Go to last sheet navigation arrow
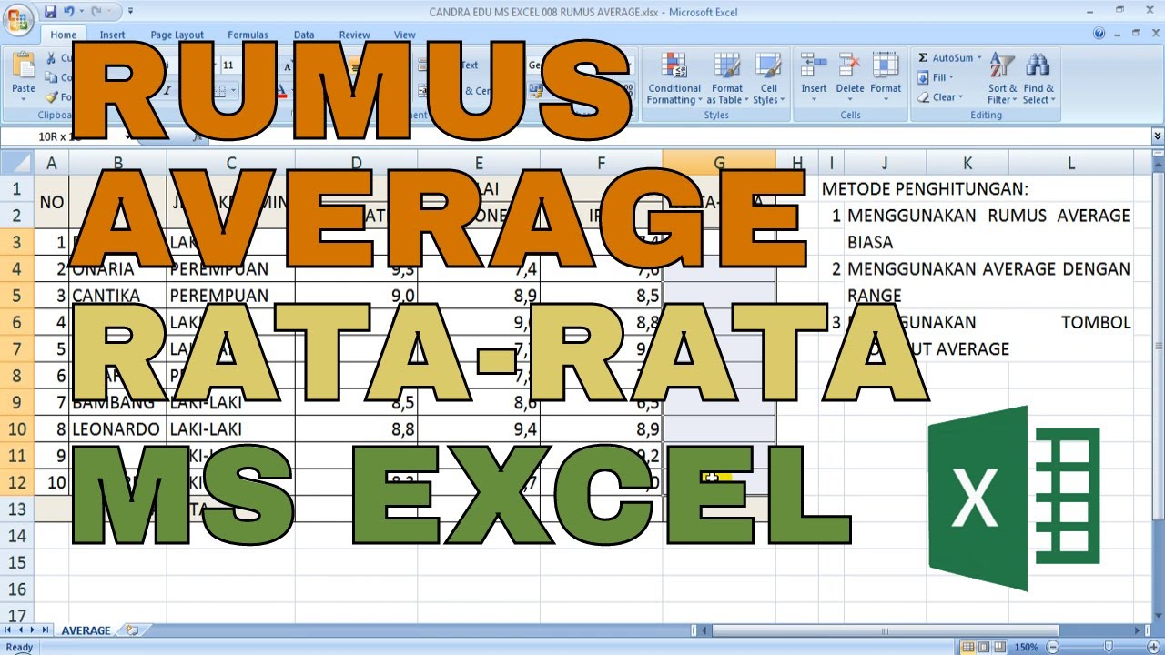The height and width of the screenshot is (655, 1165). (x=46, y=630)
